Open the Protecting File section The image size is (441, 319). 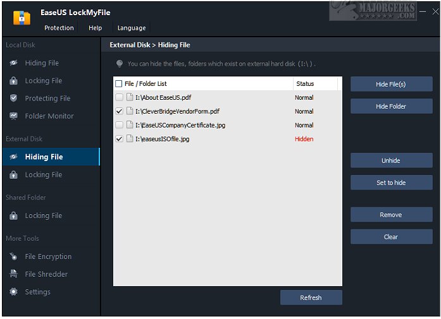[51, 99]
